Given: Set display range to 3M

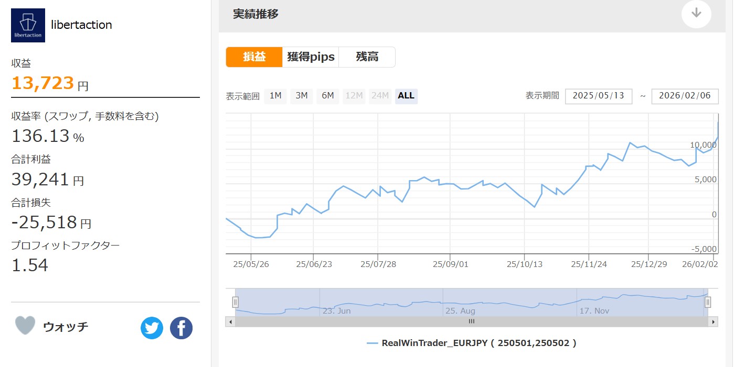Looking at the screenshot, I should point(301,96).
